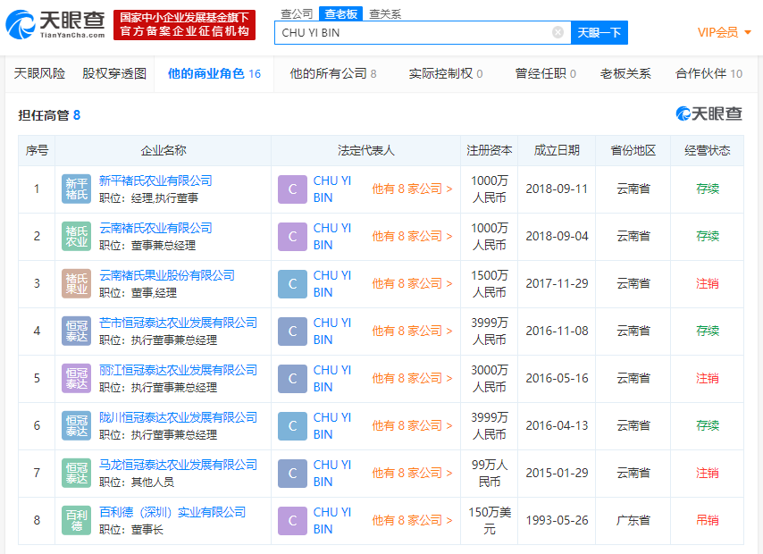Click the purple C avatar beside 百利德 row
Viewport: 763px width, 554px height.
[x=292, y=520]
